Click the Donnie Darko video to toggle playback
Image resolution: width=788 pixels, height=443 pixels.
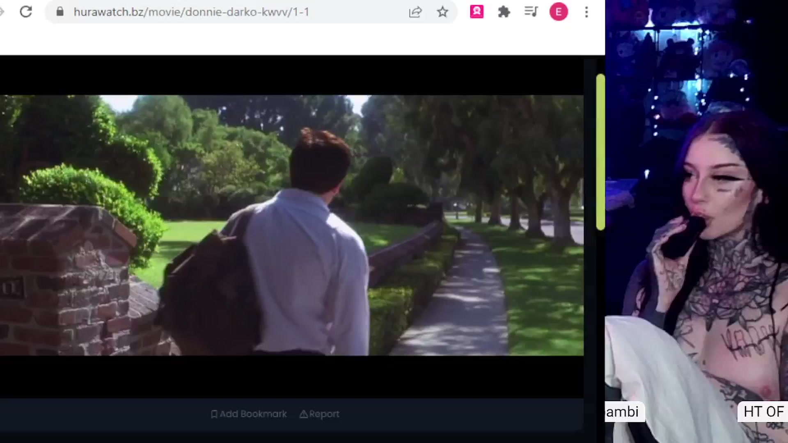[291, 225]
